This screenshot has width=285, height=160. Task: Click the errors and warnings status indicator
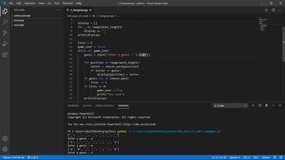(x=33, y=157)
